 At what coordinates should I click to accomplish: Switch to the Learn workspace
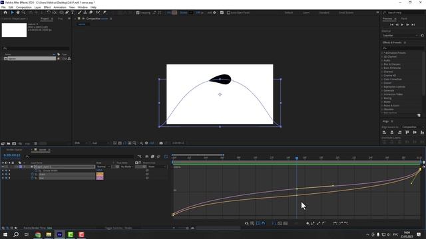click(306, 13)
